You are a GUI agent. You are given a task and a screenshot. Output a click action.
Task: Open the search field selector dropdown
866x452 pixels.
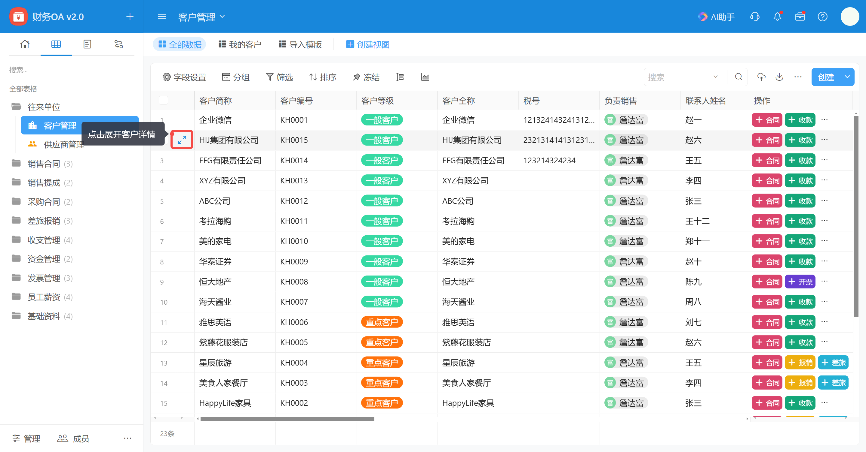pyautogui.click(x=716, y=77)
